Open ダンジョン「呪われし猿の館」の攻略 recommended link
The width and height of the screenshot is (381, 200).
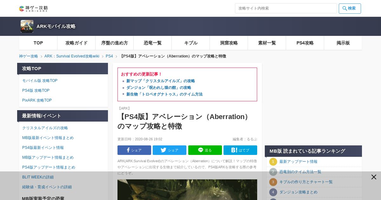tap(159, 88)
